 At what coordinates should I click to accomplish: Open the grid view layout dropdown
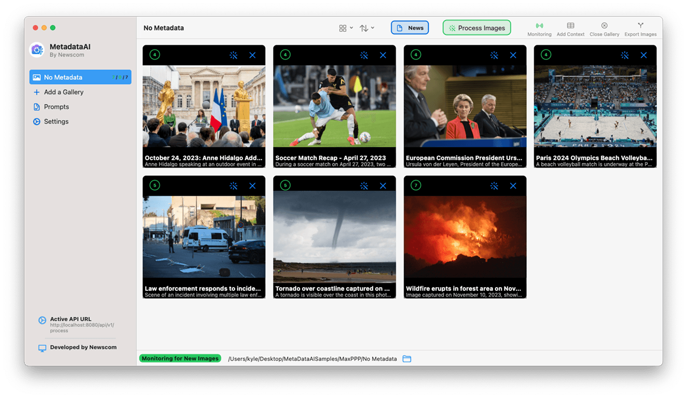[346, 28]
